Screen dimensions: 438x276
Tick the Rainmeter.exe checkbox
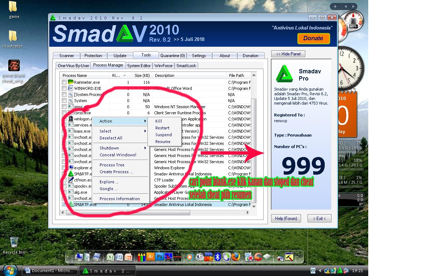tap(64, 82)
